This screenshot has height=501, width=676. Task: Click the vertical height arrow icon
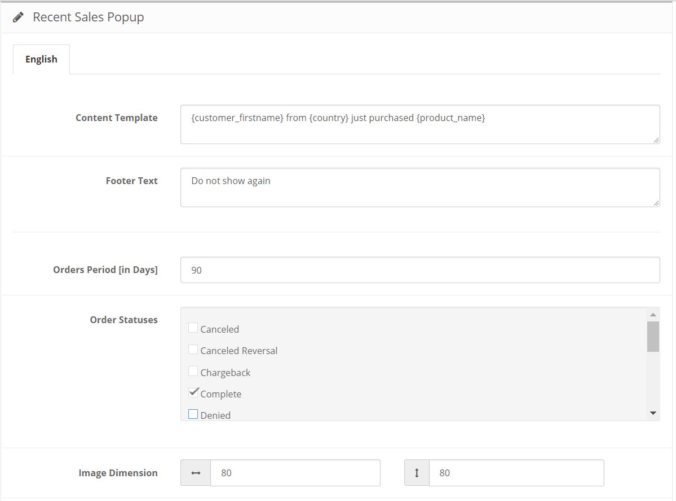click(x=417, y=473)
